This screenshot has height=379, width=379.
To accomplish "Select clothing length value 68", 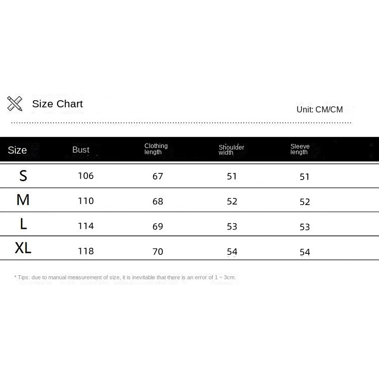I will [x=158, y=201].
